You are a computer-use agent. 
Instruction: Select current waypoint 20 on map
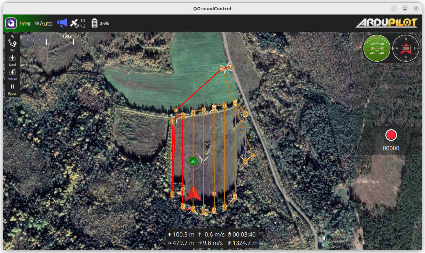193,161
